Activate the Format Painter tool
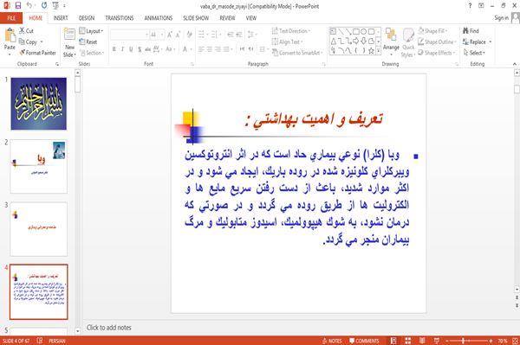520x345 pixels. [37, 53]
